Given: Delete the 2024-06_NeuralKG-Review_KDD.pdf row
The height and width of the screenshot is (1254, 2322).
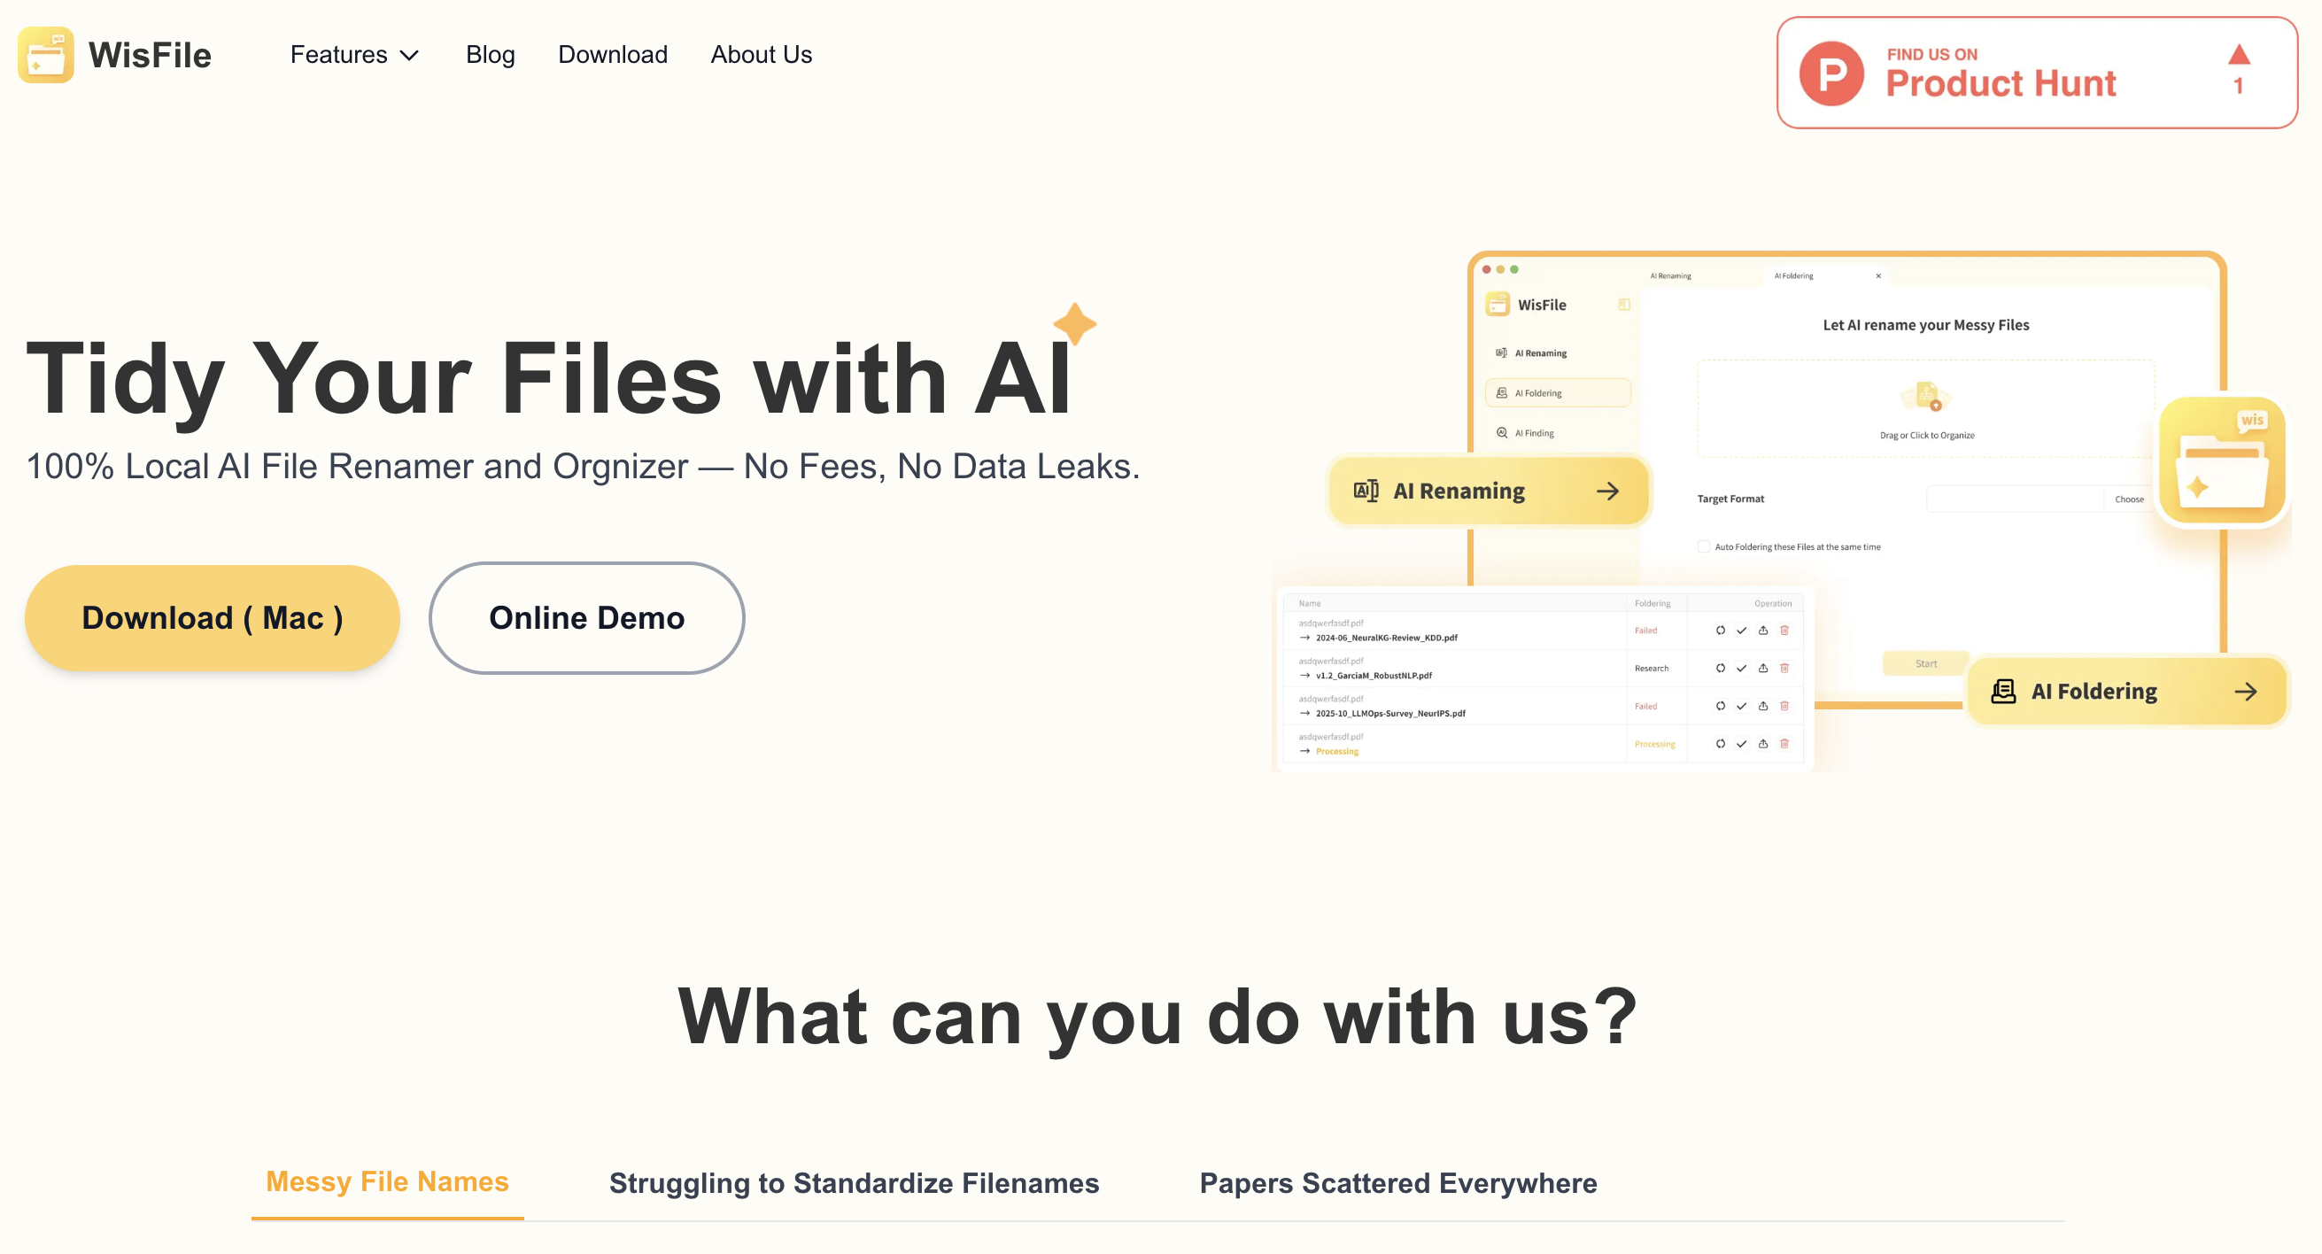Looking at the screenshot, I should coord(1784,631).
